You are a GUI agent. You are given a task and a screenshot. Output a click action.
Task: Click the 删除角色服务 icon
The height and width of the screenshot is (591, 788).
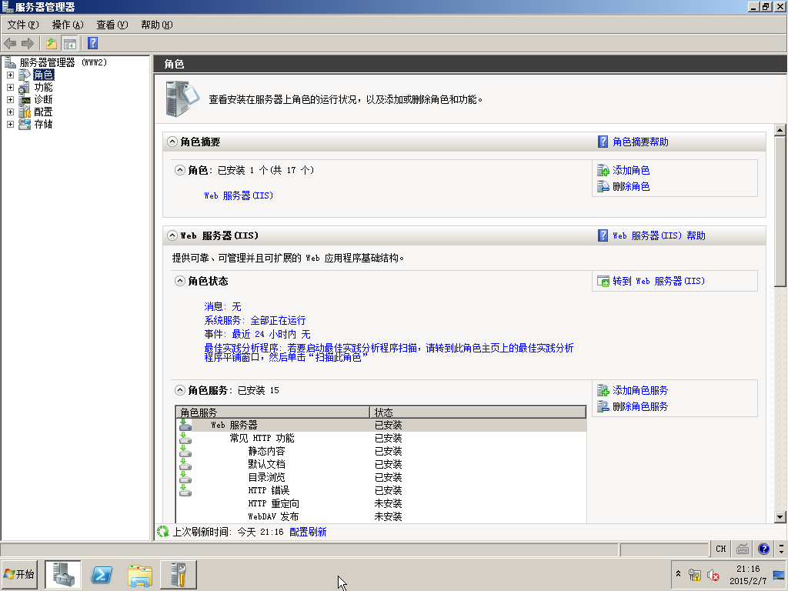[603, 406]
